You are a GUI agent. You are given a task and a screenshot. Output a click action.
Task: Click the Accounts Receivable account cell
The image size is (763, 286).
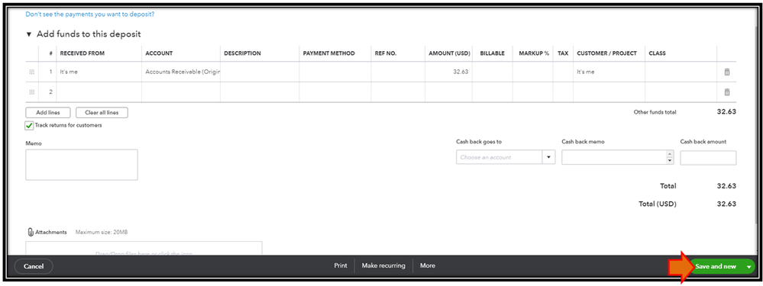point(181,72)
